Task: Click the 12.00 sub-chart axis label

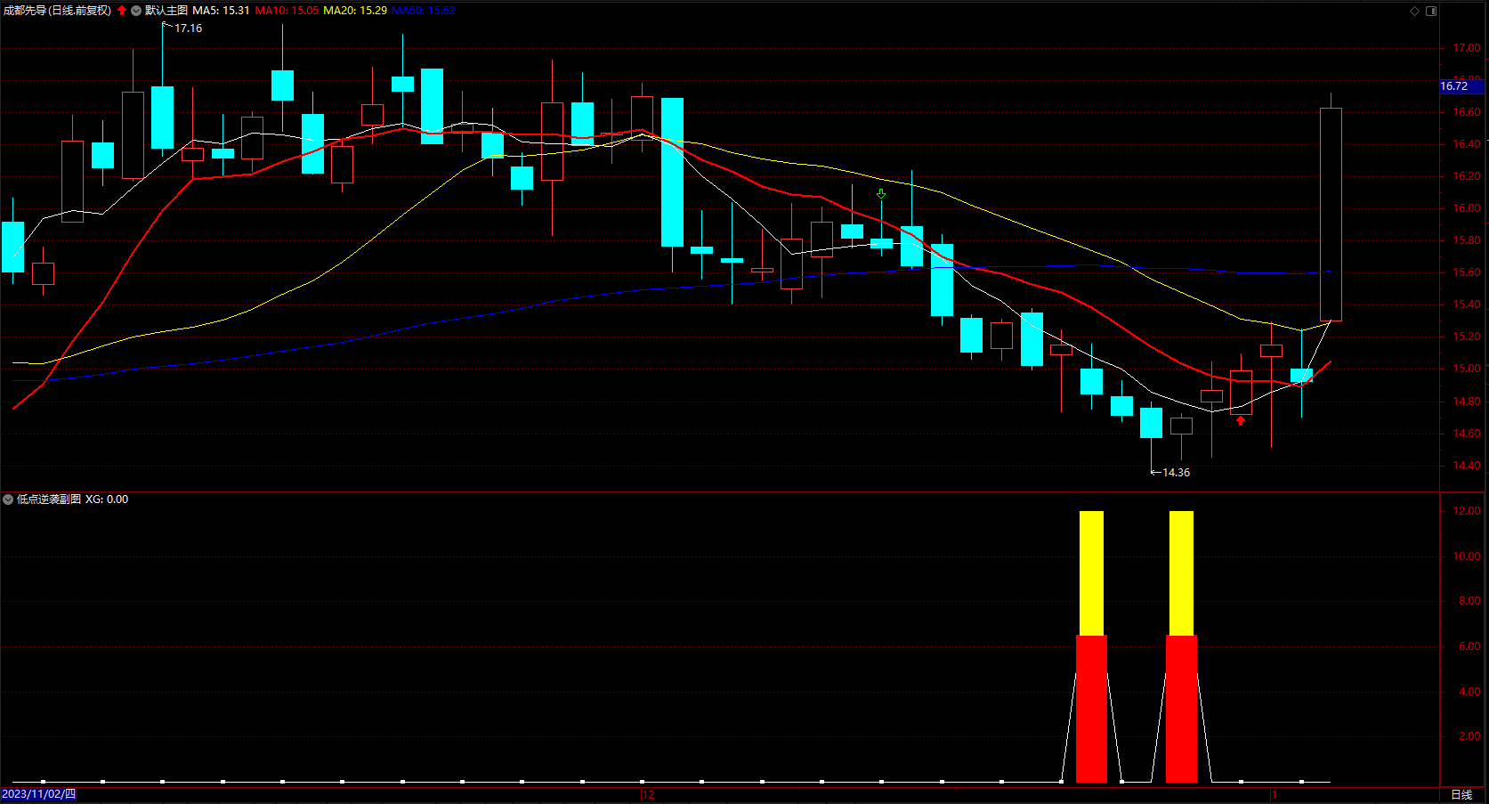Action: pos(1467,511)
